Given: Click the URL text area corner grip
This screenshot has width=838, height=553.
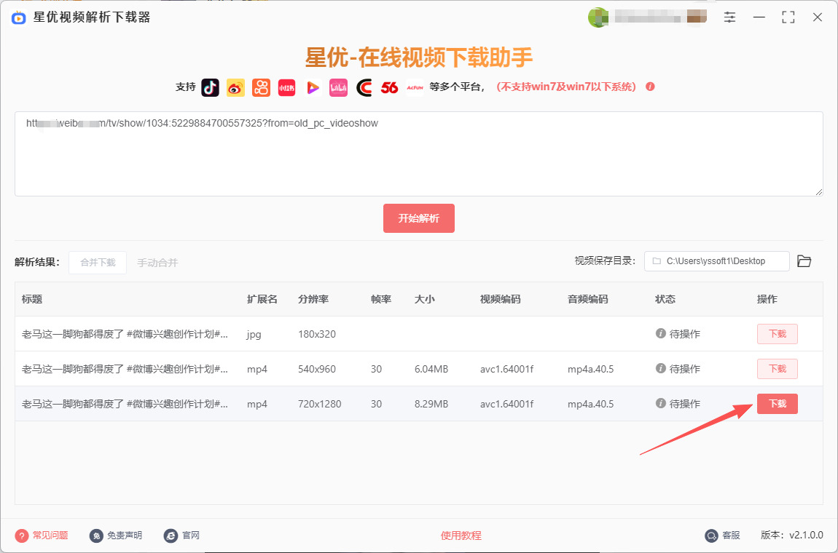Looking at the screenshot, I should [x=819, y=191].
